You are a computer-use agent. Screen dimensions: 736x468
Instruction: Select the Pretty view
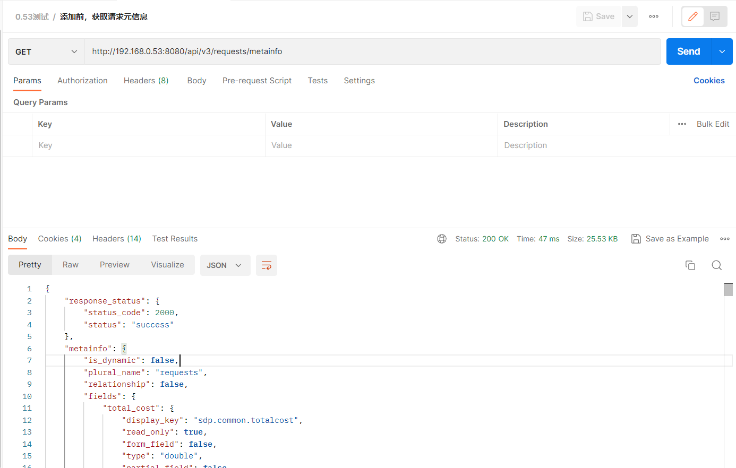click(30, 265)
